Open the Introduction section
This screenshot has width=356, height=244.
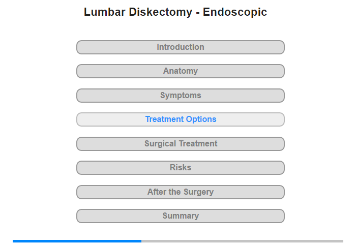point(180,47)
